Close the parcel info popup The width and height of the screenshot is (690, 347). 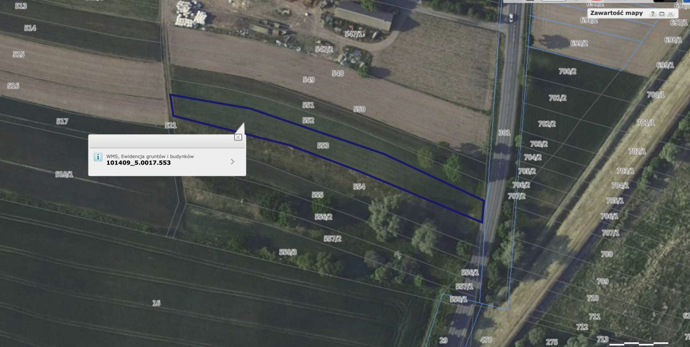(238, 137)
